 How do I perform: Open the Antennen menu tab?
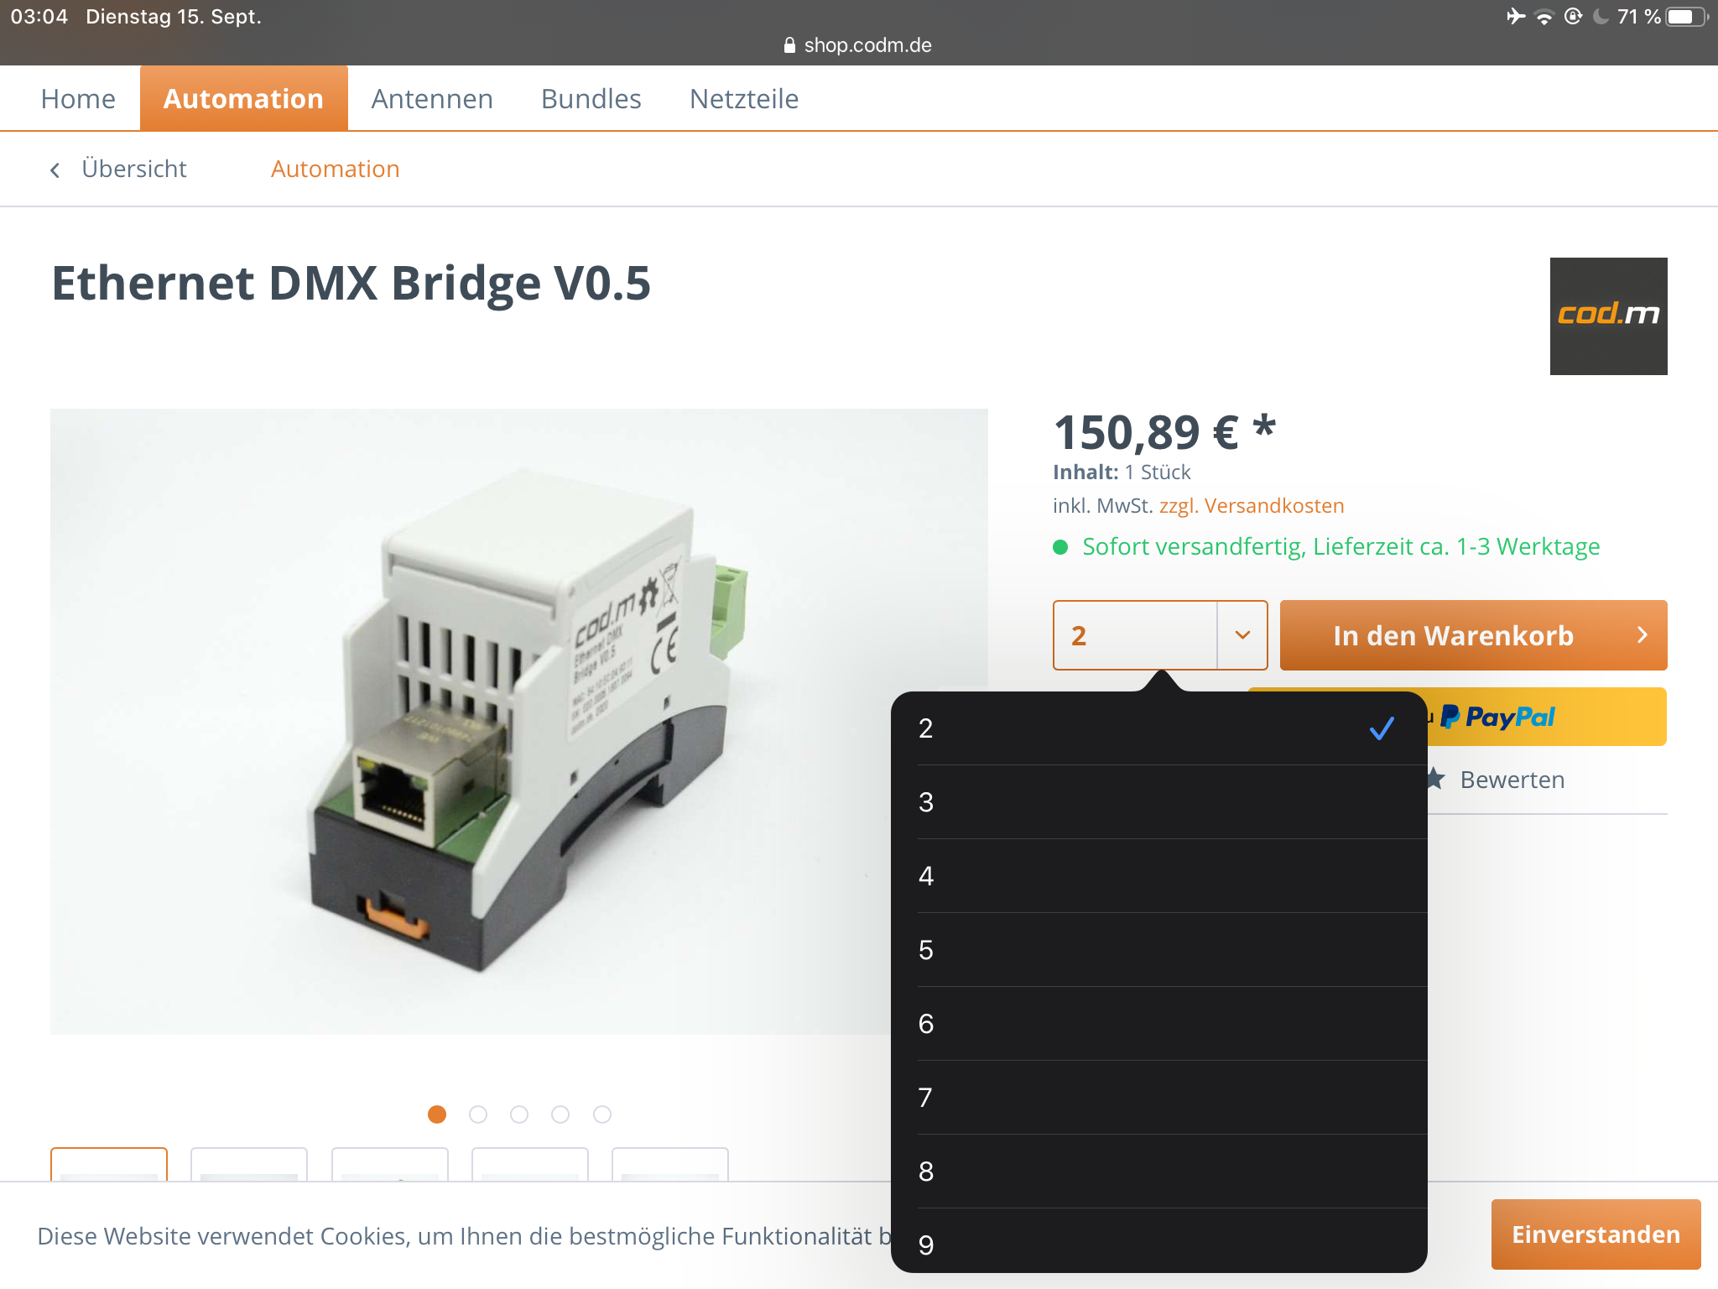pos(432,99)
